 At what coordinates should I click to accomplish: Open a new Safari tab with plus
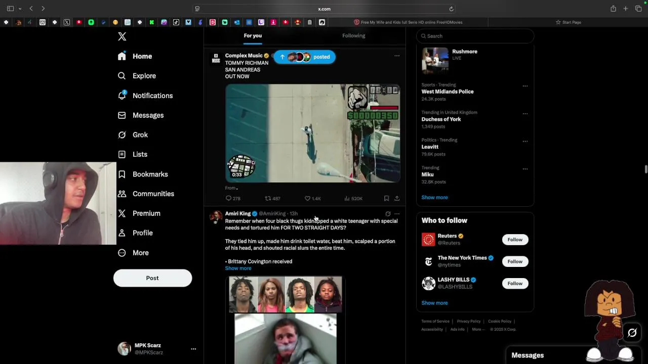pos(626,9)
